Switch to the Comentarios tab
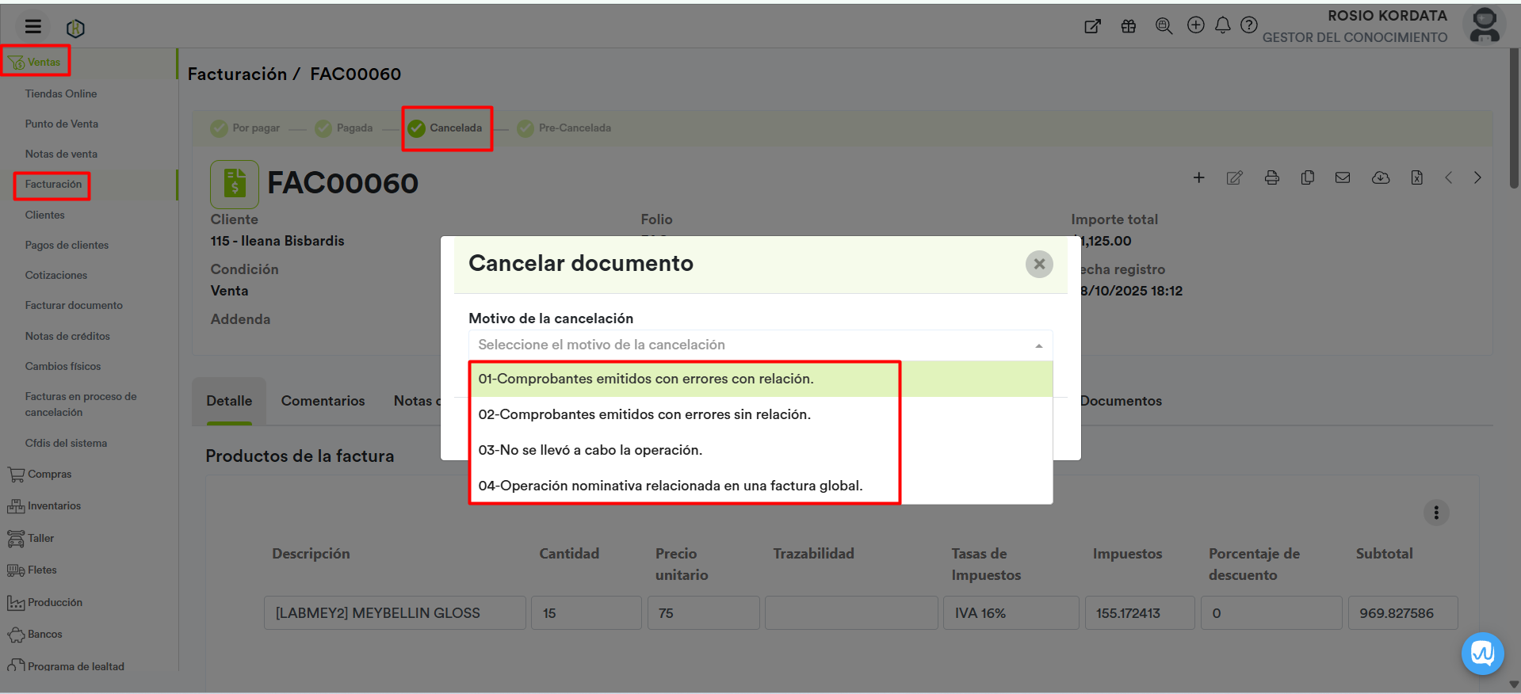Screen dimensions: 1521x694 click(x=323, y=401)
